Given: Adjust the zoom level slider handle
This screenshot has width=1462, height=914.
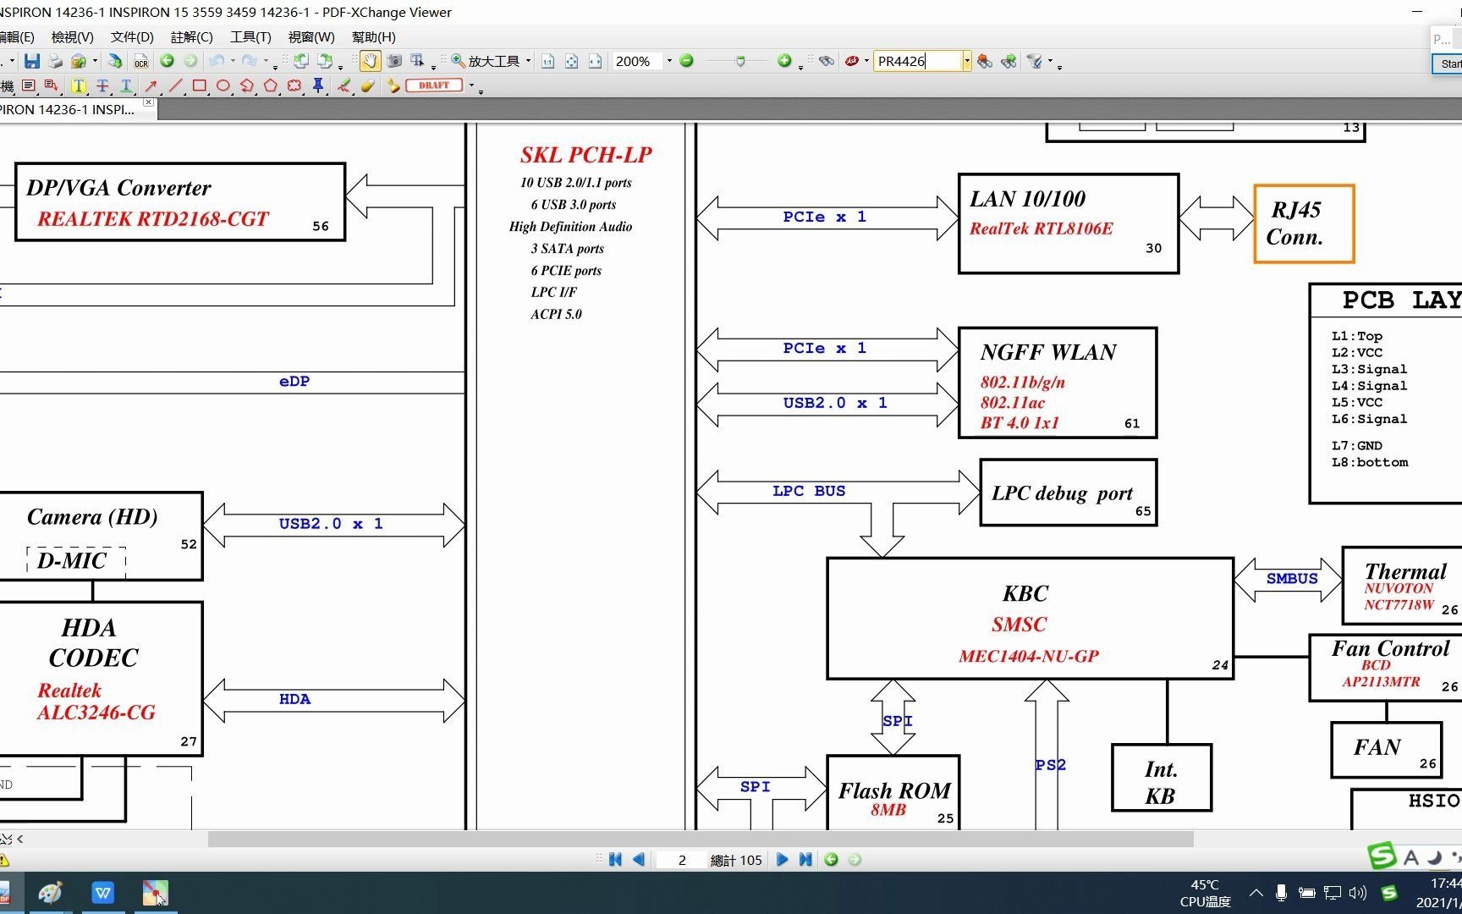Looking at the screenshot, I should click(740, 61).
